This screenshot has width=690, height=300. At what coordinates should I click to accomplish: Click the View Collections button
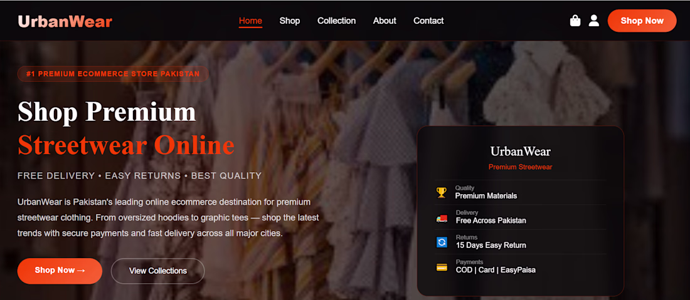point(158,271)
